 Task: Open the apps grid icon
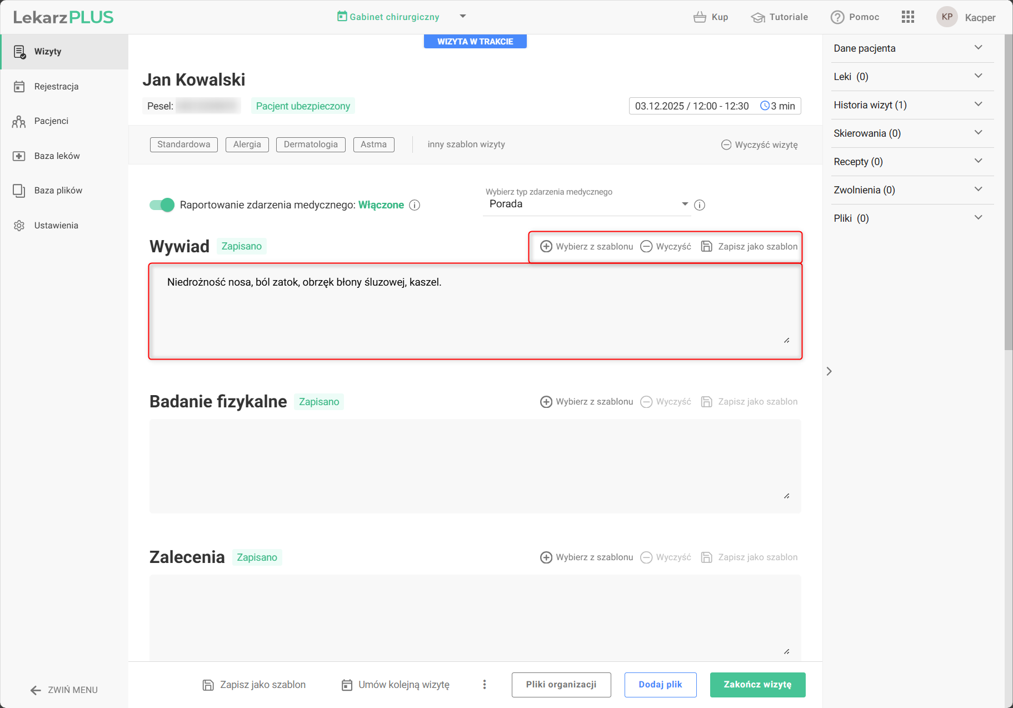click(907, 17)
